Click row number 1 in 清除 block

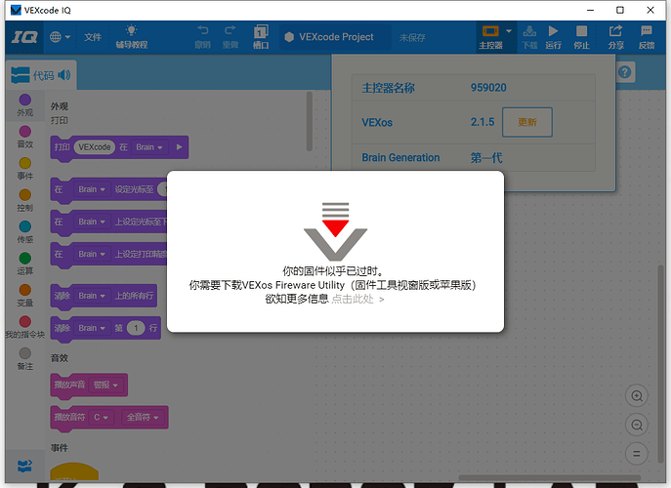coord(136,328)
